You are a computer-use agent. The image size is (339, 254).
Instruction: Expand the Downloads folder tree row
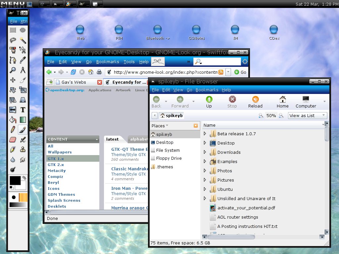(x=205, y=152)
